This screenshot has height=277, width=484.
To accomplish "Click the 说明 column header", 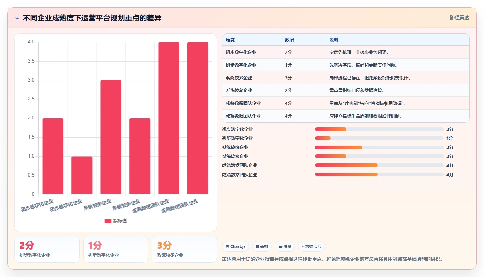I will (334, 40).
